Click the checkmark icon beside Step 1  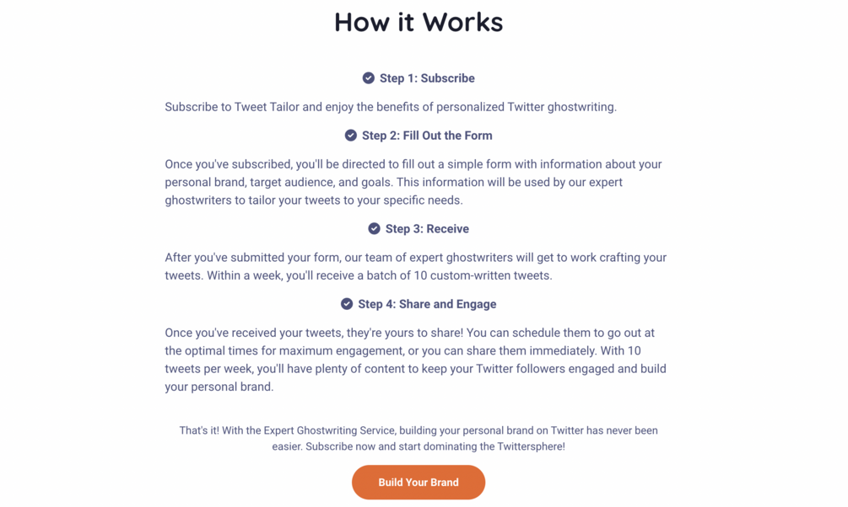coord(369,78)
